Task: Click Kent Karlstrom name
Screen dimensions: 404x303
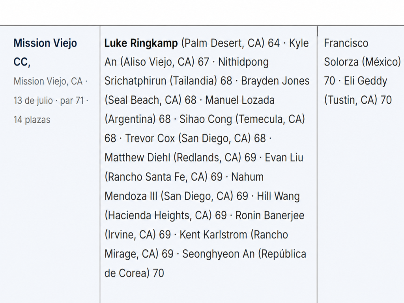Action: 213,235
